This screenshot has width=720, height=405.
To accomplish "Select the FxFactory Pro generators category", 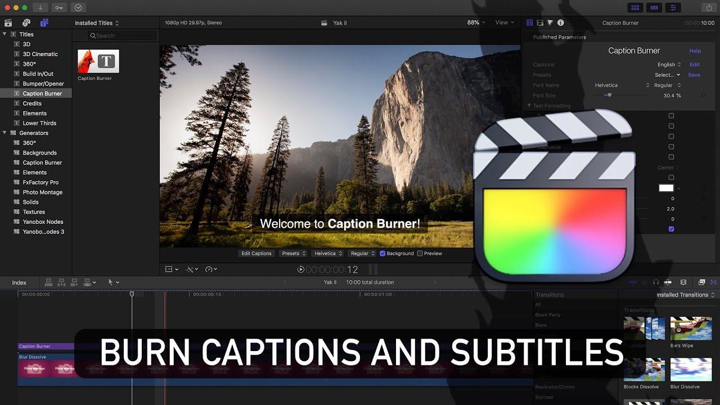I will click(36, 182).
